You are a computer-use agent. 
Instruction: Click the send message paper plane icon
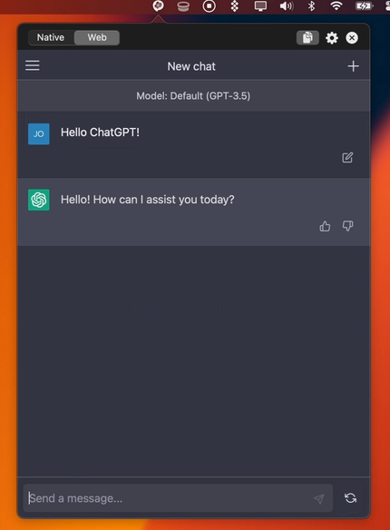[318, 498]
